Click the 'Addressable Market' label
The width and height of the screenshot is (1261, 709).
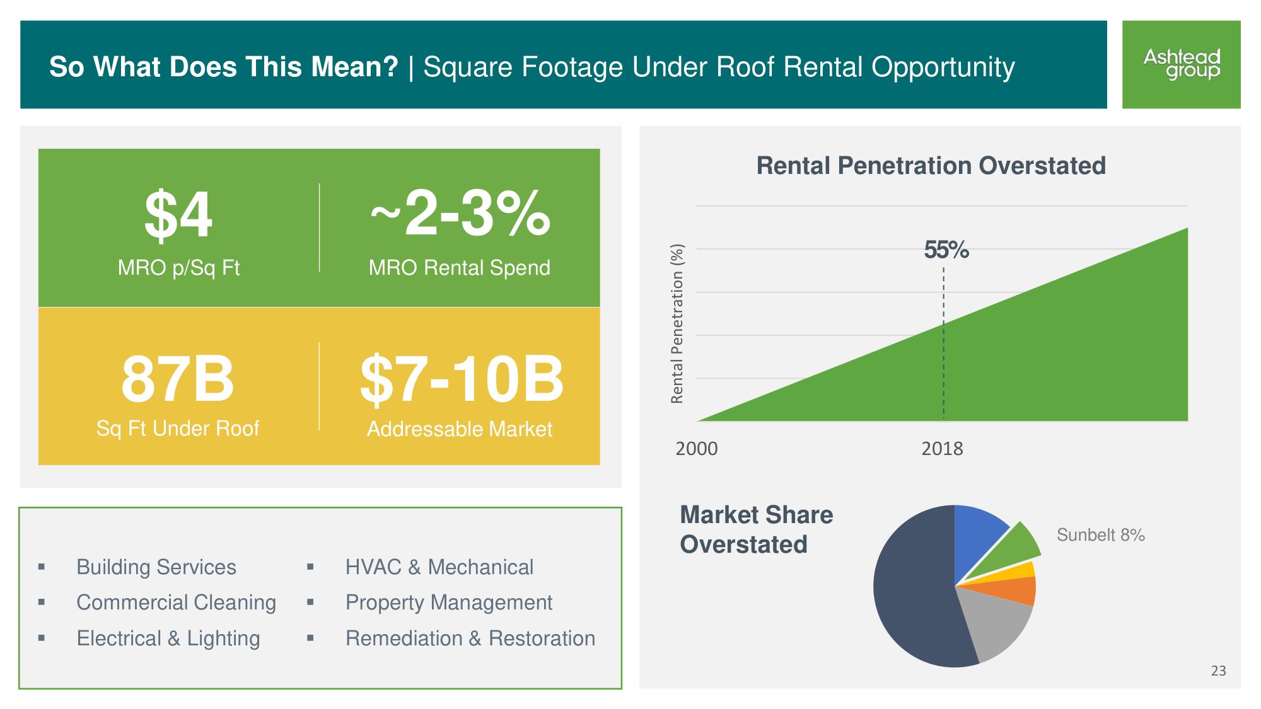coord(460,429)
